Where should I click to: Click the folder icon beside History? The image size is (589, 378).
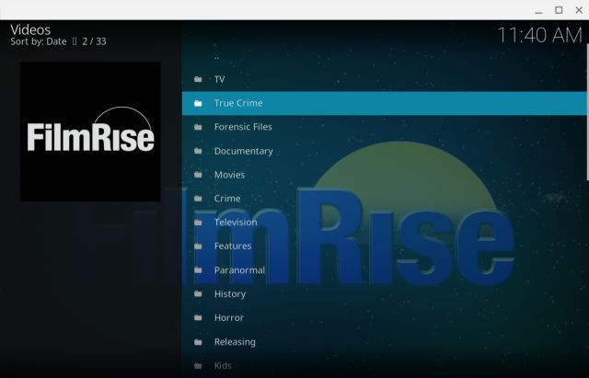(x=198, y=294)
